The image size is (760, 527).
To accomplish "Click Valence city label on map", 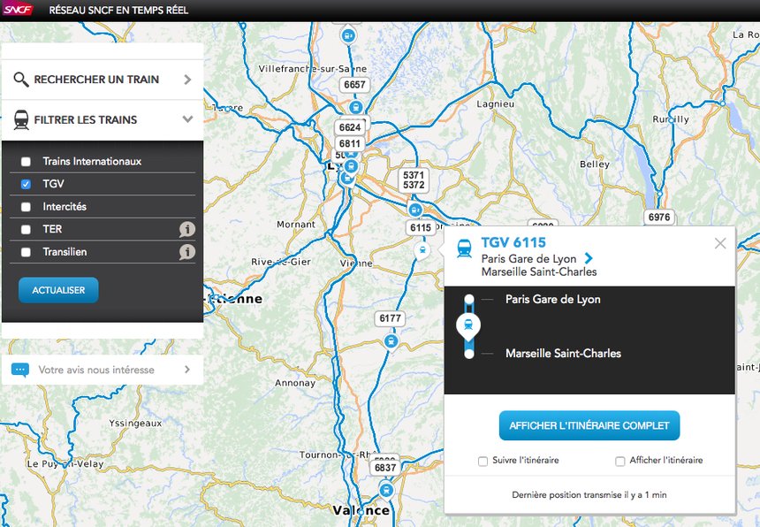I will point(361,510).
